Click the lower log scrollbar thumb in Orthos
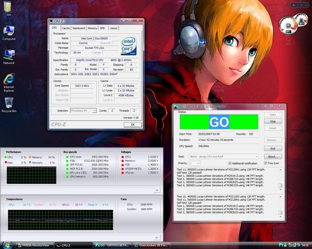Screen dimensions: 312x249 (280, 212)
